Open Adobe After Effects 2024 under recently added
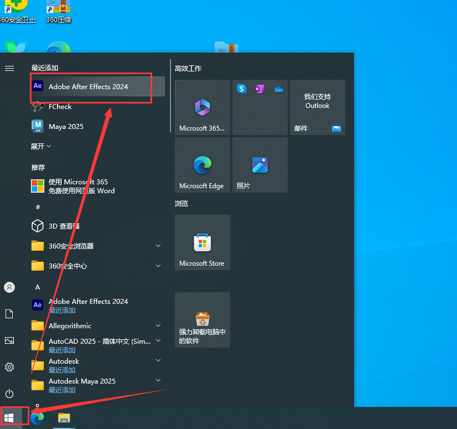Screen dimensions: 457x429 coord(97,86)
